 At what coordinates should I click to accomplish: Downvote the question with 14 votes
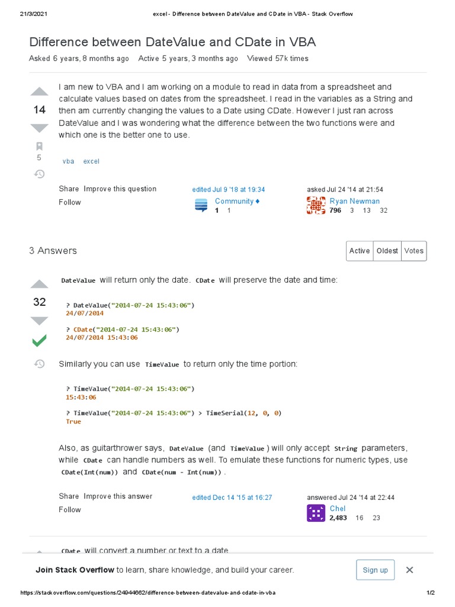tap(39, 128)
